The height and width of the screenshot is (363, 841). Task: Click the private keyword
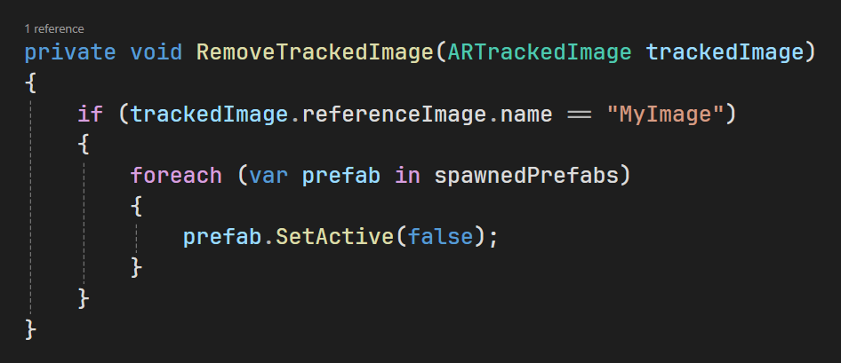coord(70,52)
